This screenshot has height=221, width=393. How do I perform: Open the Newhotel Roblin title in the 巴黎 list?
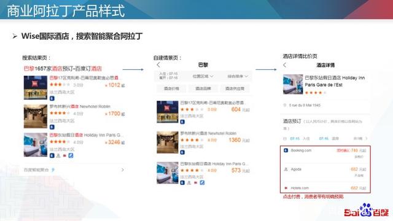click(208, 133)
